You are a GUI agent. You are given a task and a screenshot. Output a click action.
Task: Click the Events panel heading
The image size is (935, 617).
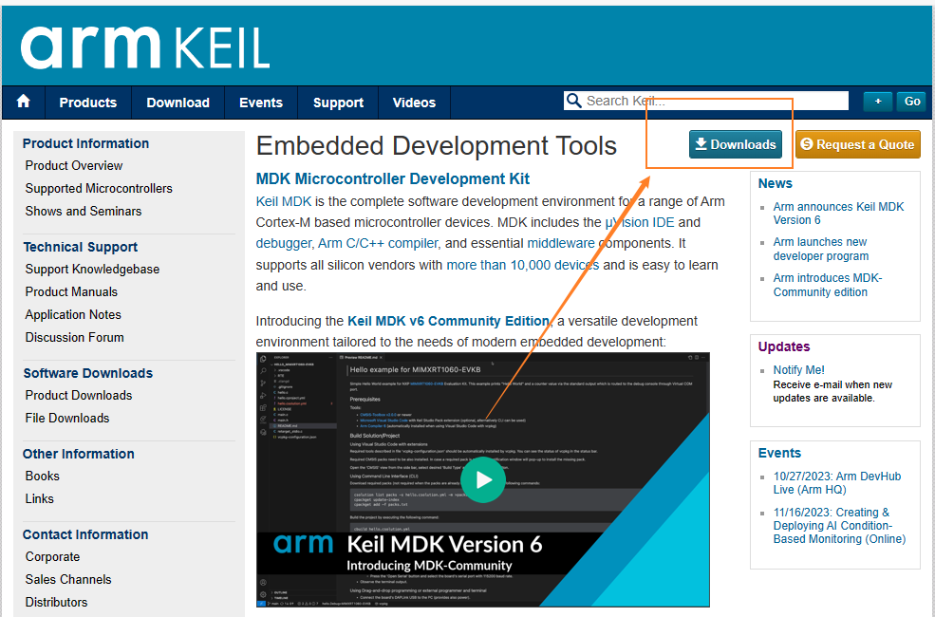[779, 453]
